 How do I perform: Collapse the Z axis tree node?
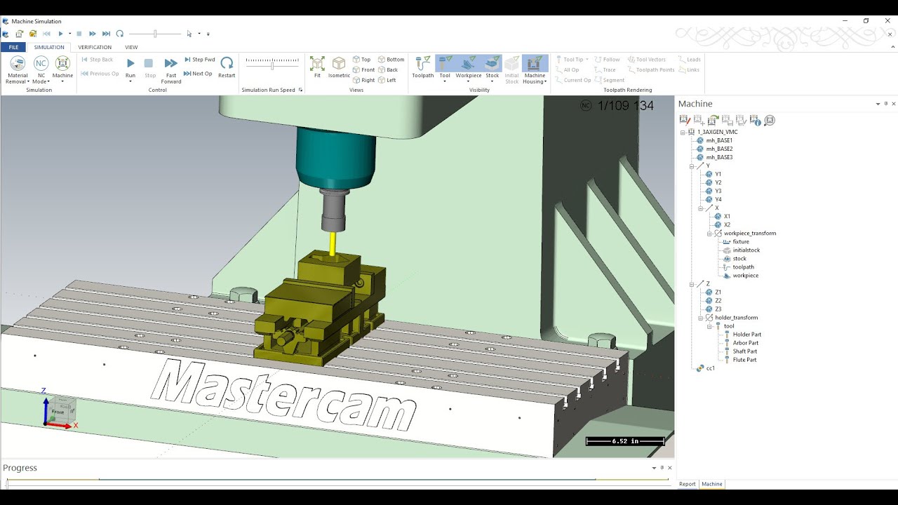(692, 284)
